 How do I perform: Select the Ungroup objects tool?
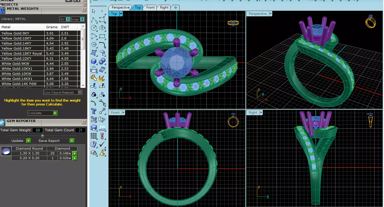(102, 95)
